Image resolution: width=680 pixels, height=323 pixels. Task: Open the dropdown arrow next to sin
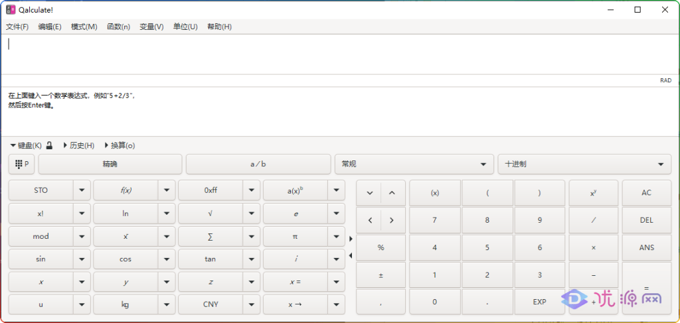coord(82,259)
